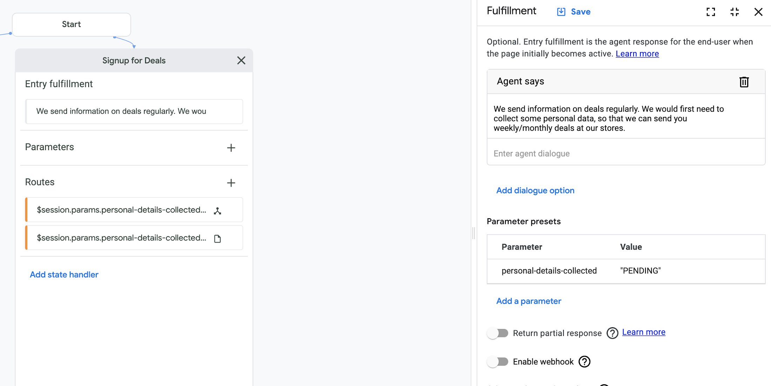This screenshot has height=386, width=771.
Task: Open the entry fulfillment message in page card
Action: point(134,111)
